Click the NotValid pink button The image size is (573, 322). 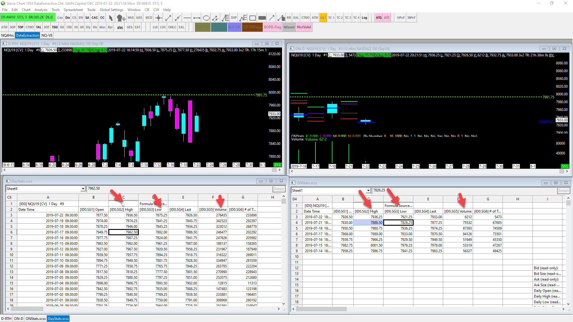304,27
